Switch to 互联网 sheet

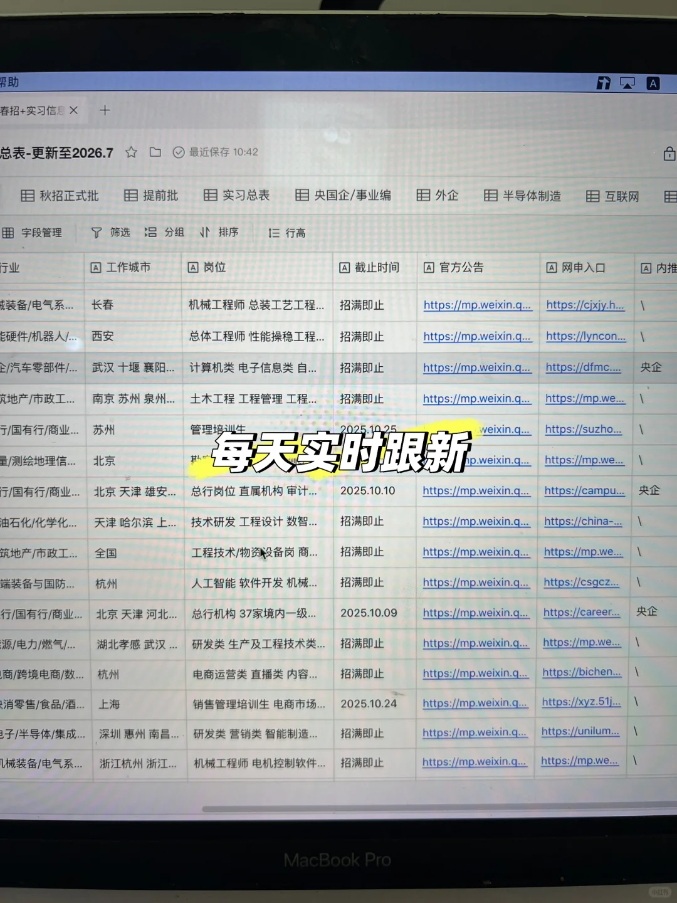tap(612, 196)
